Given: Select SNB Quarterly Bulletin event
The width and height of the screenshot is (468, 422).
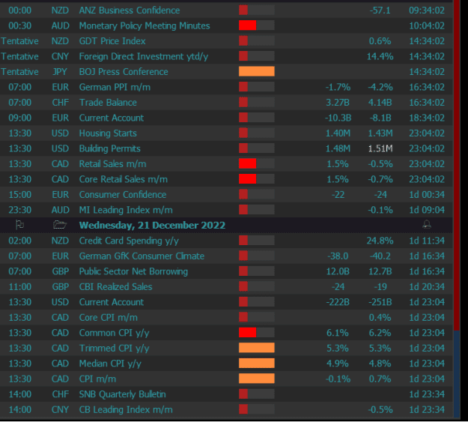Looking at the screenshot, I should 122,394.
